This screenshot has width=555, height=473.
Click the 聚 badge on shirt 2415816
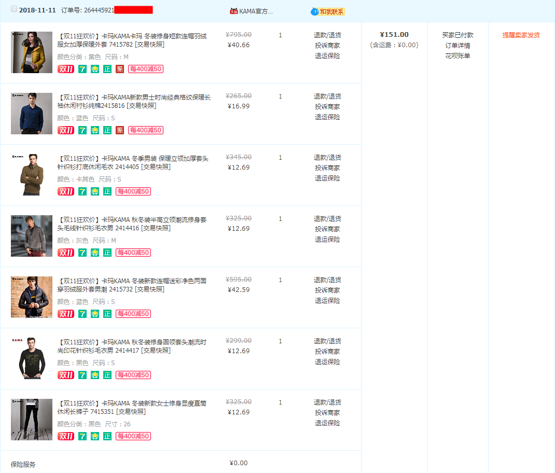pos(120,130)
